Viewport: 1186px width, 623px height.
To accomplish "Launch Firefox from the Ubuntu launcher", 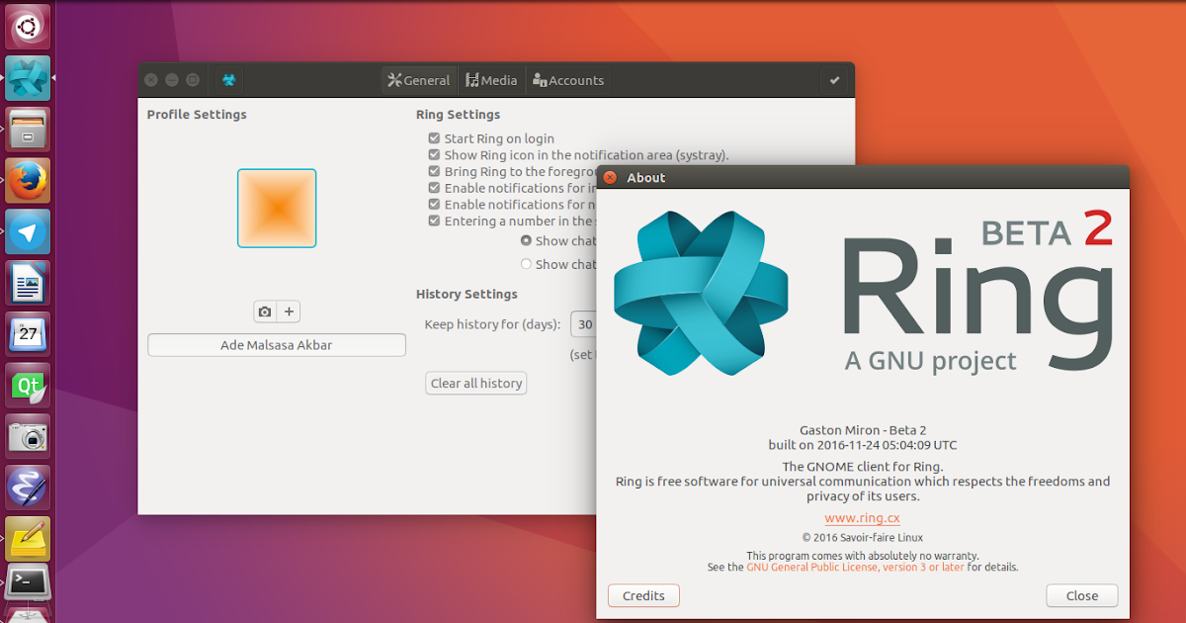I will click(x=27, y=180).
